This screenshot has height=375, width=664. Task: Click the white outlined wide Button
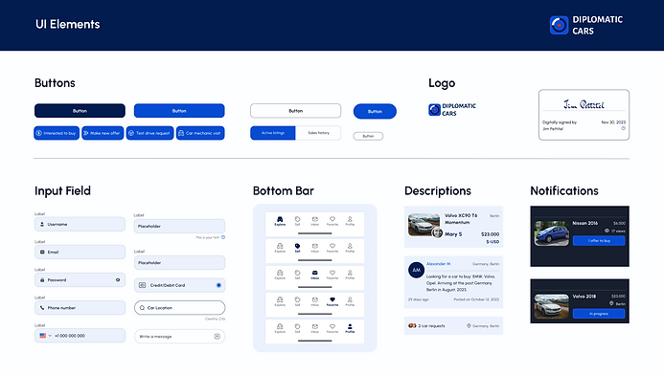pos(295,111)
